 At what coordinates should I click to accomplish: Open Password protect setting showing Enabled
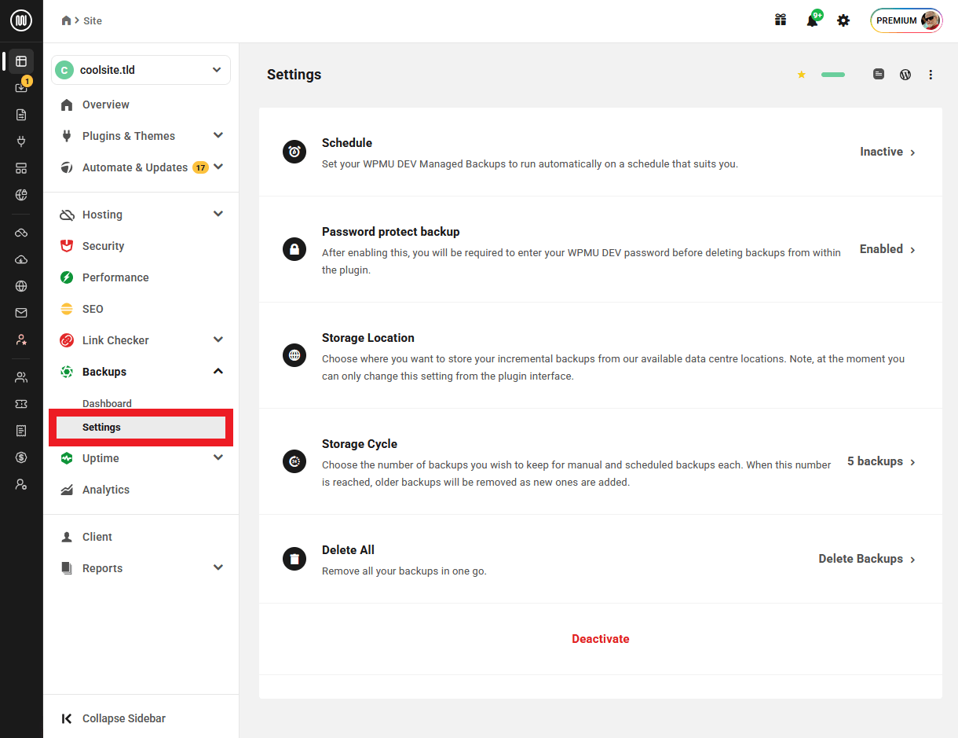tap(887, 249)
